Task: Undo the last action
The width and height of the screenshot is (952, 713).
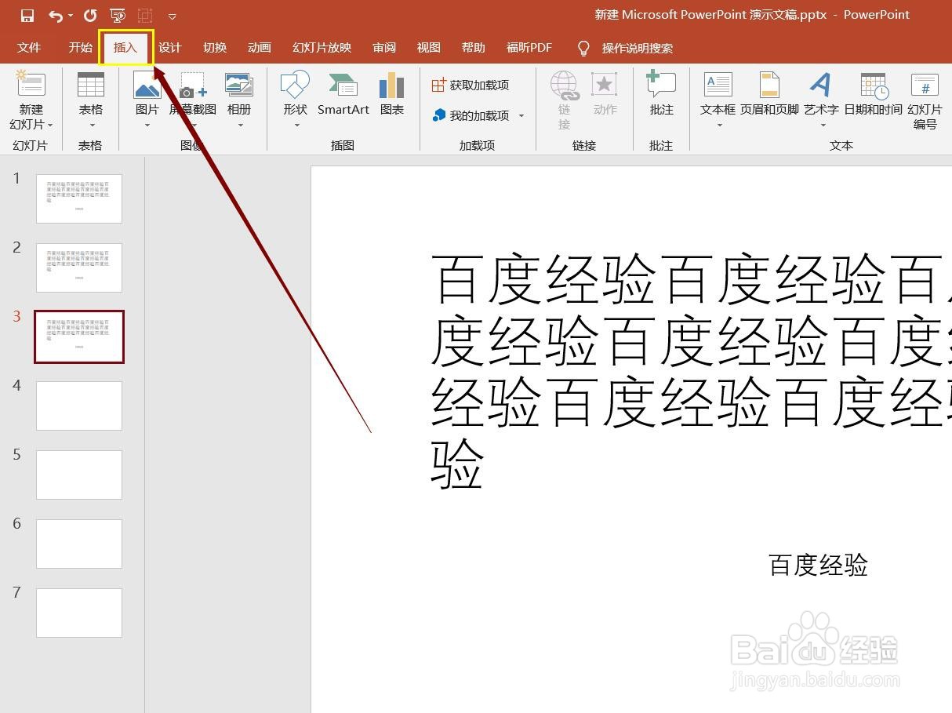Action: 55,16
